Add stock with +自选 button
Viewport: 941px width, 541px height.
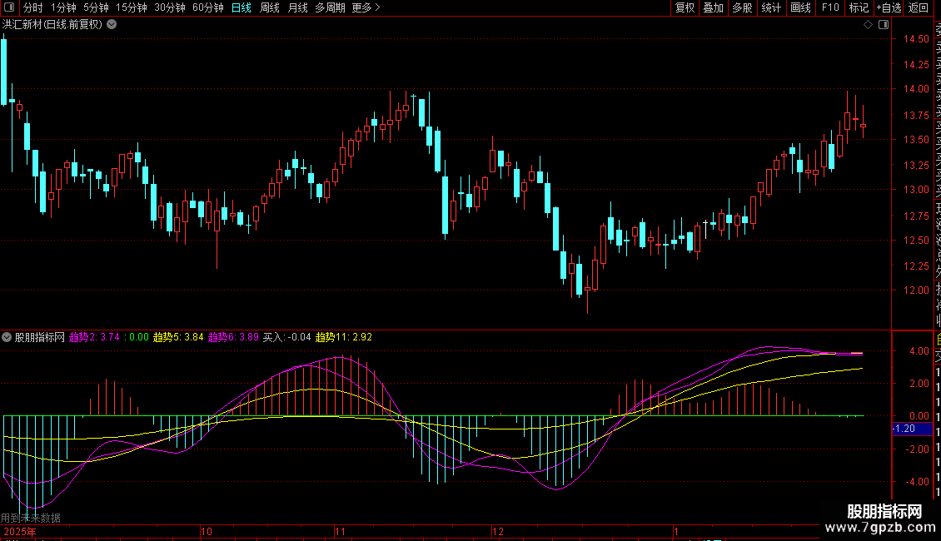(x=889, y=7)
